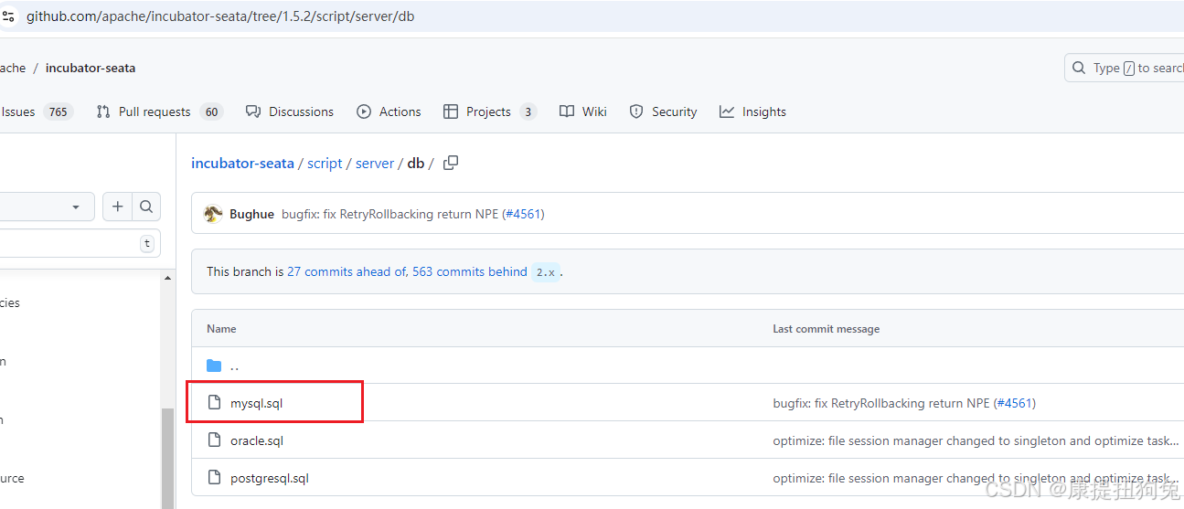Image resolution: width=1184 pixels, height=509 pixels.
Task: Open the Discussions tab
Action: coord(290,111)
